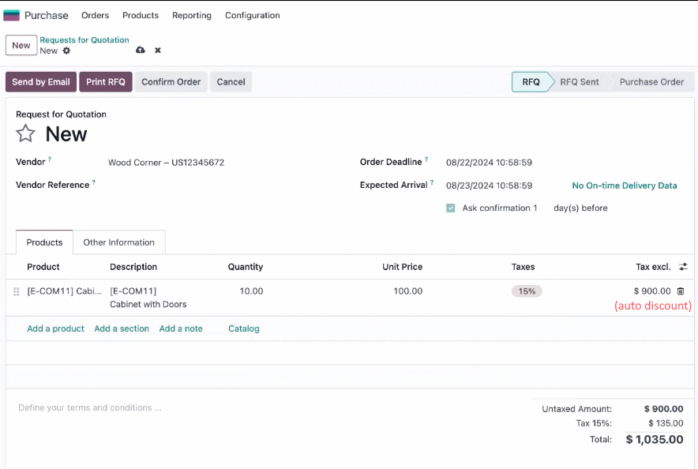Click the unit price cell 100.00

pyautogui.click(x=407, y=291)
